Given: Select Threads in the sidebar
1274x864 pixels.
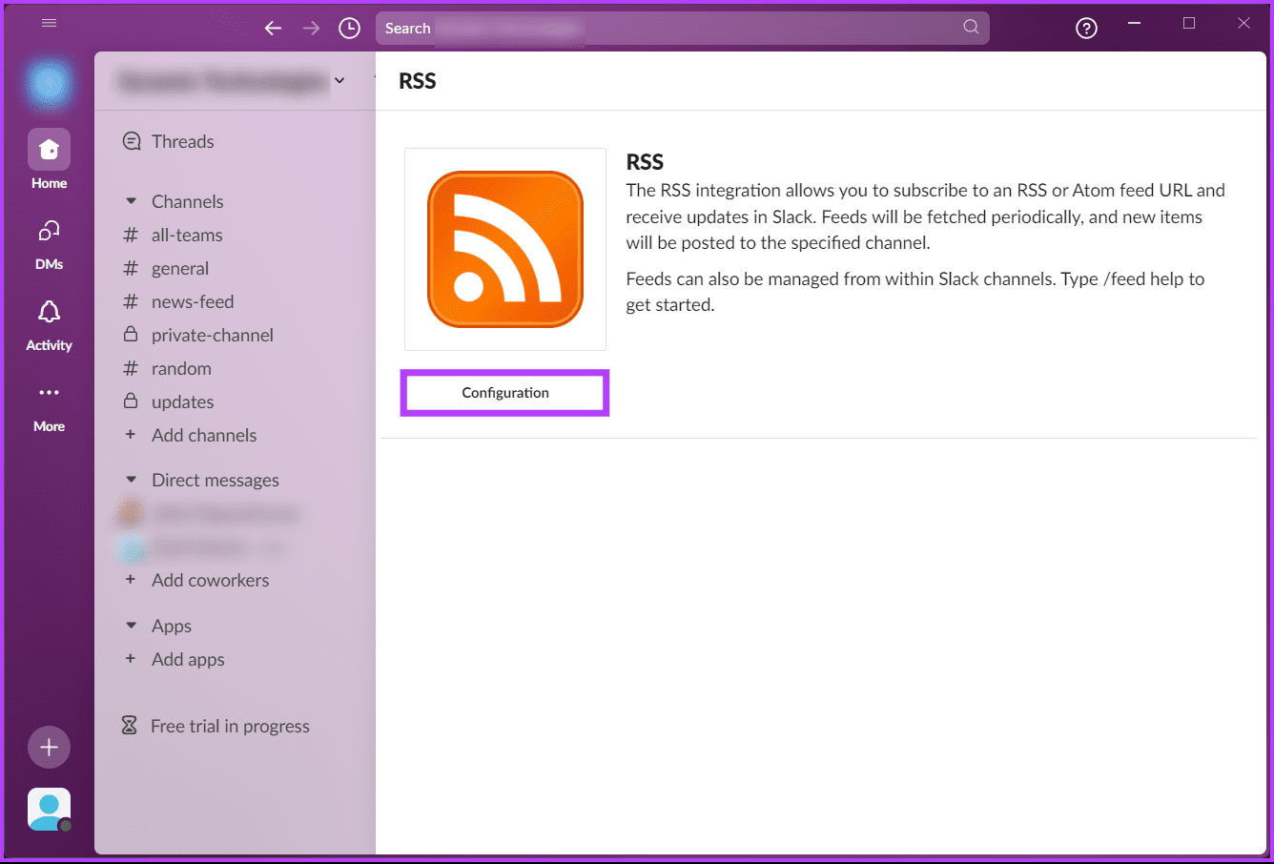Looking at the screenshot, I should pyautogui.click(x=182, y=141).
